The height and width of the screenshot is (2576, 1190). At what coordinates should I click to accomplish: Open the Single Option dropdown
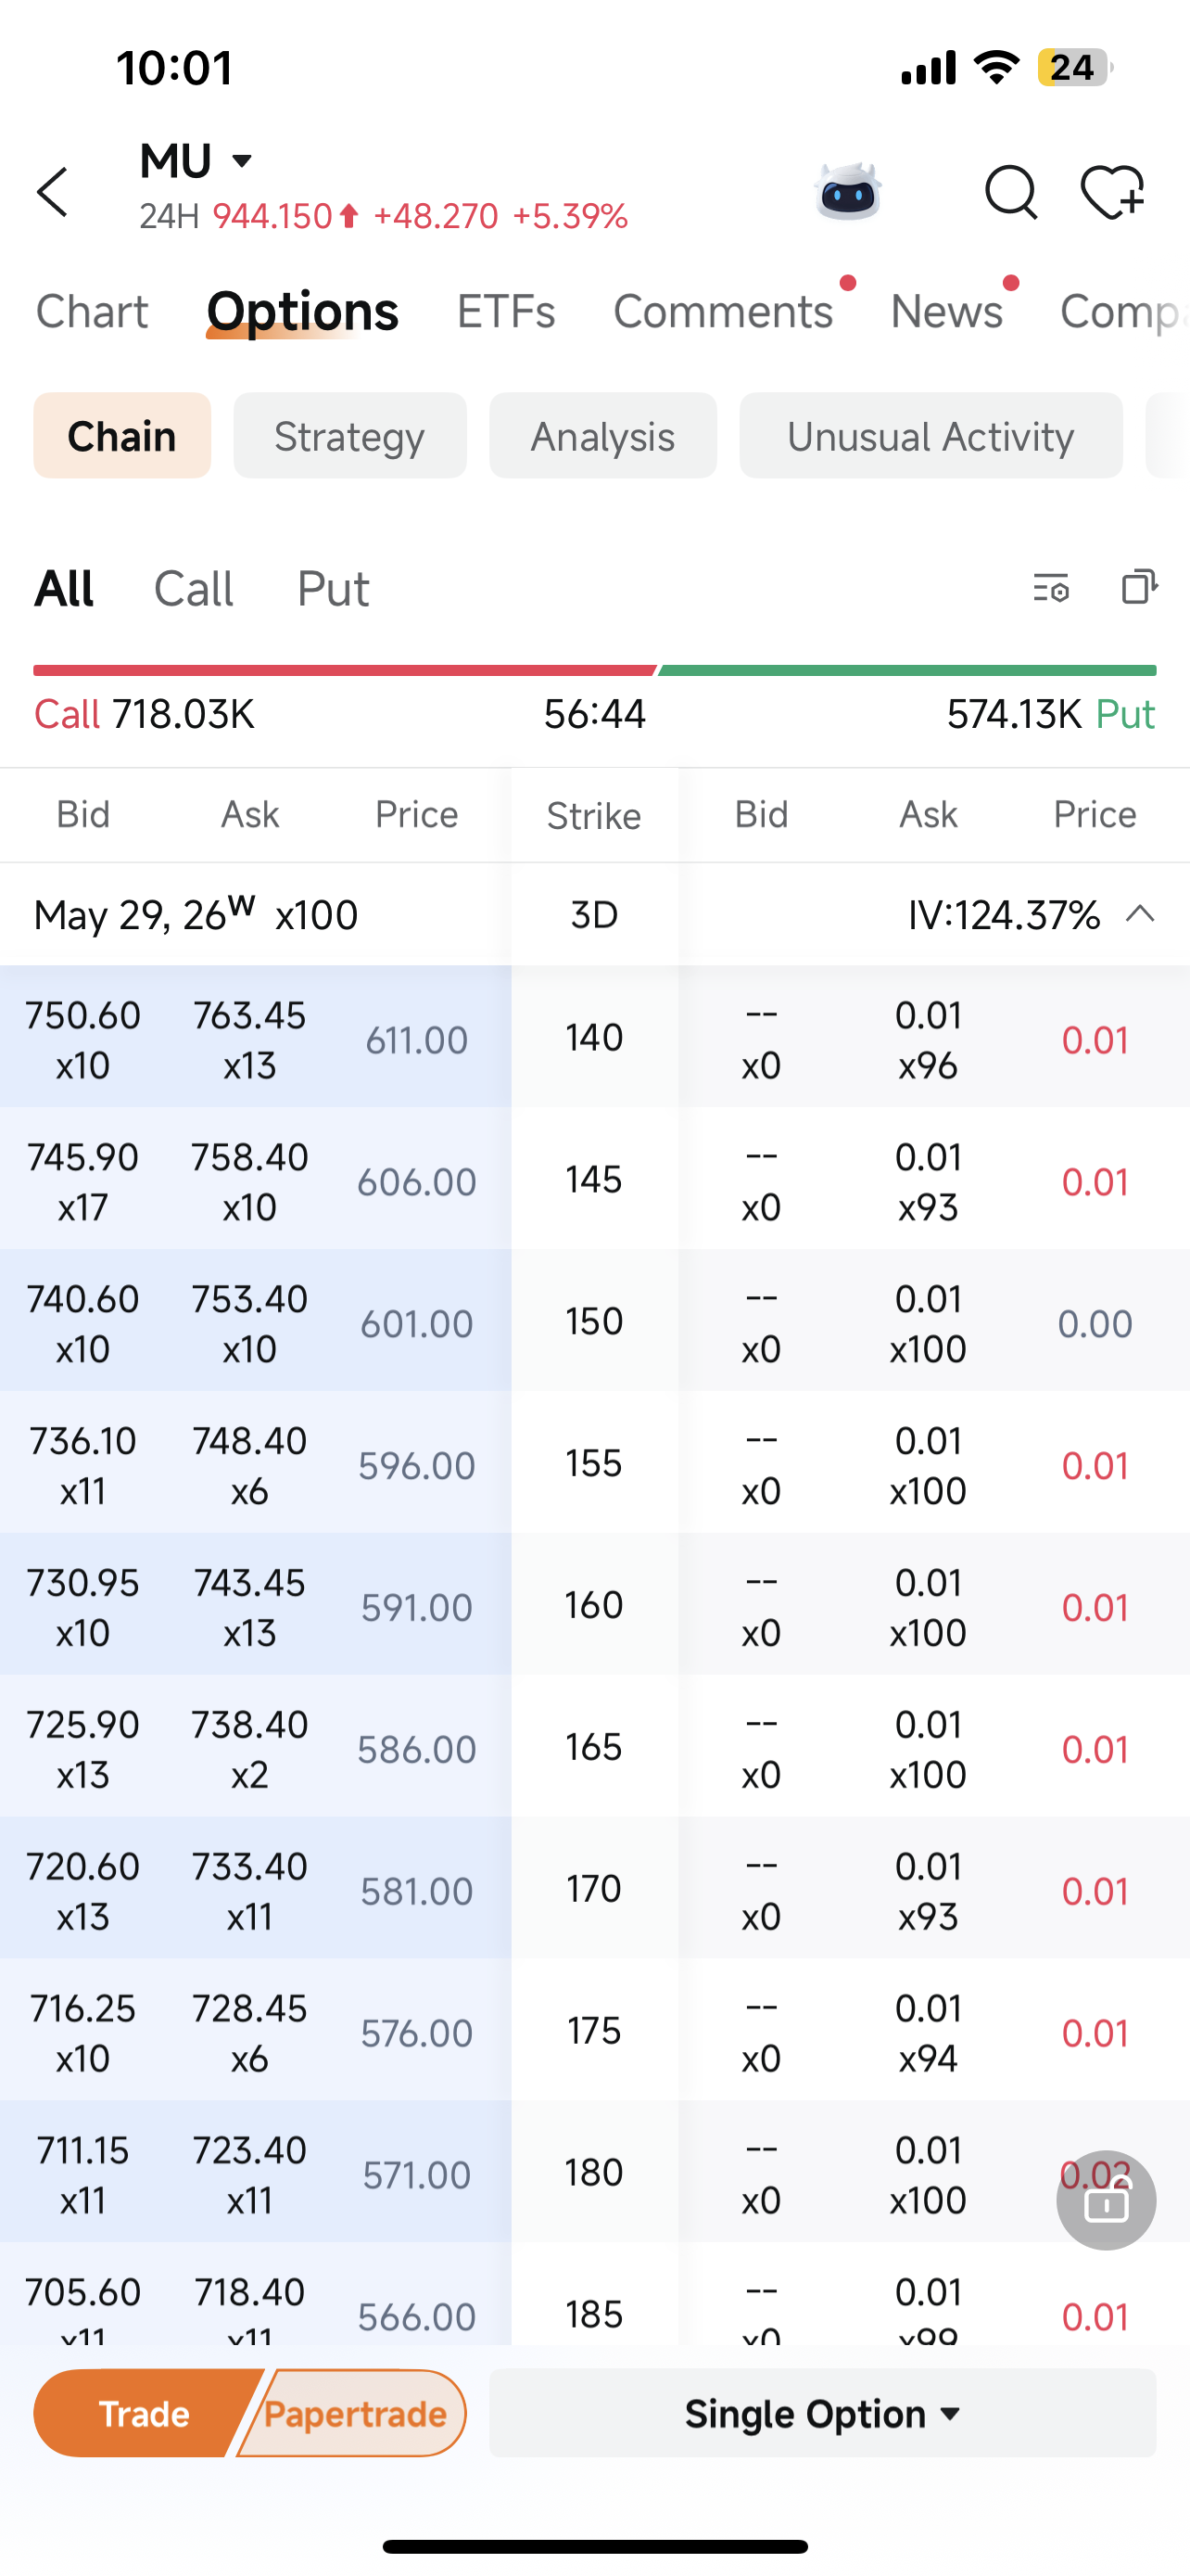pyautogui.click(x=822, y=2413)
